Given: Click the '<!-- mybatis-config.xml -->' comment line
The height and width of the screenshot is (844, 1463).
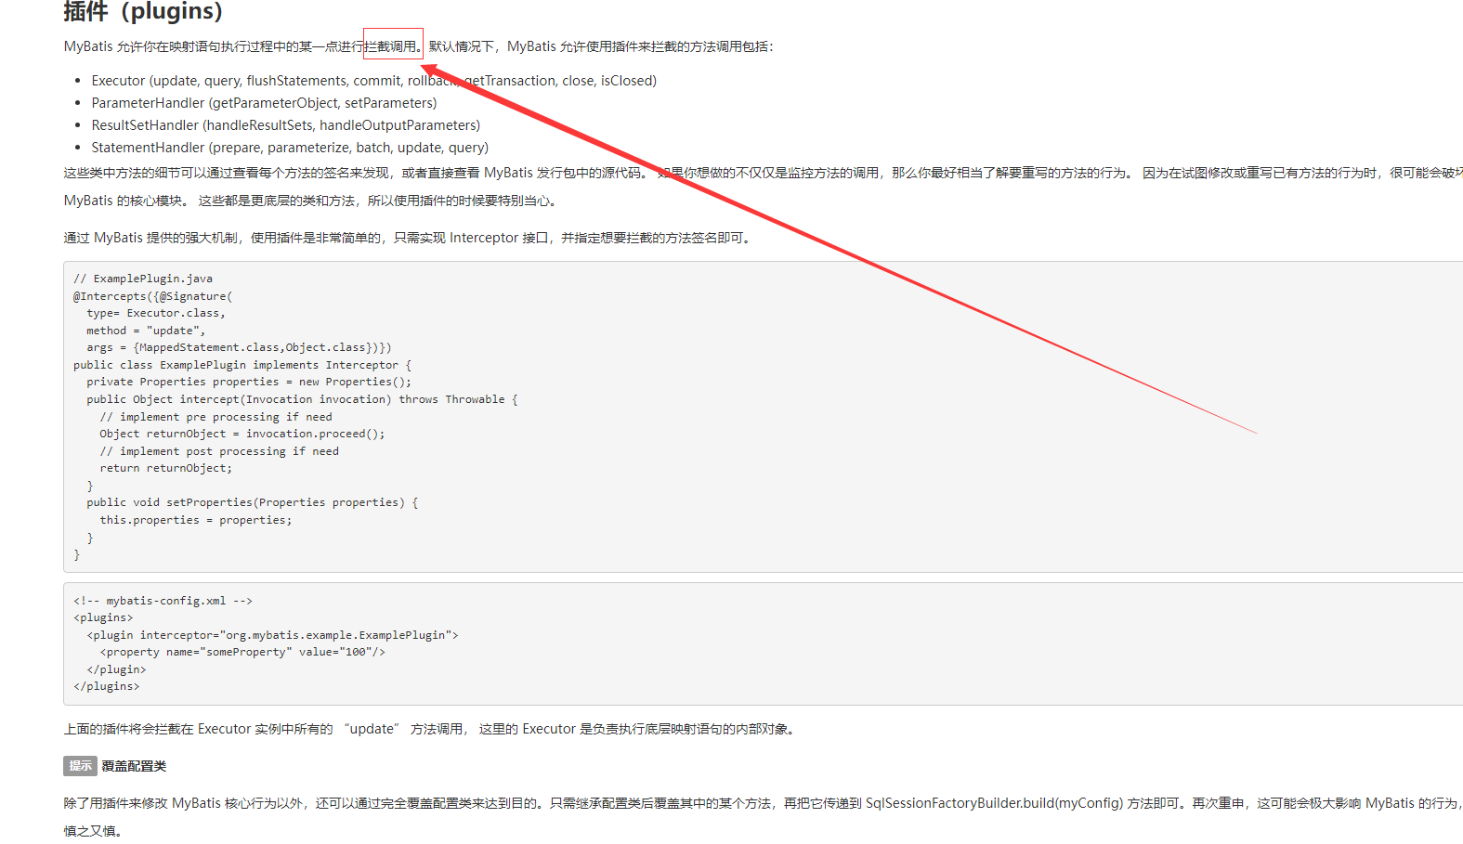Looking at the screenshot, I should [163, 601].
